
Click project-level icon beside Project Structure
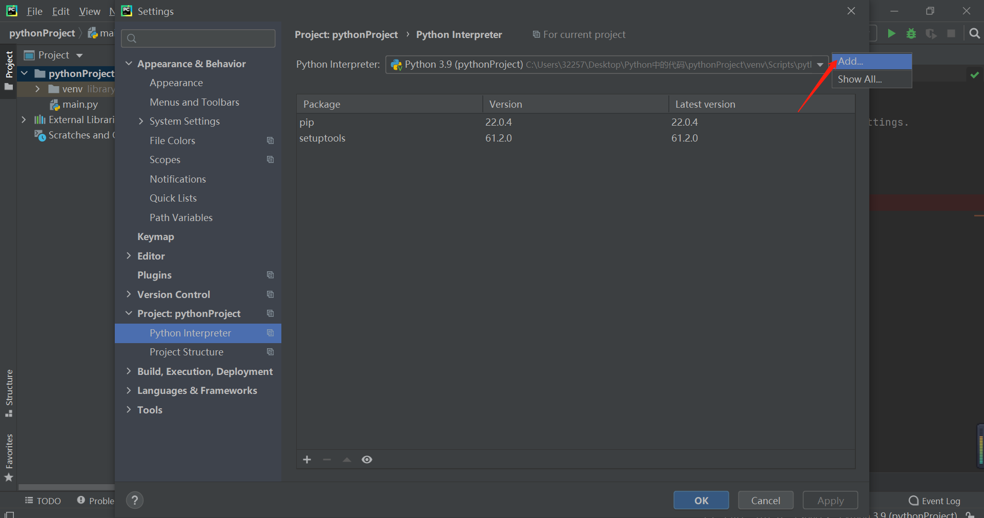pyautogui.click(x=270, y=352)
